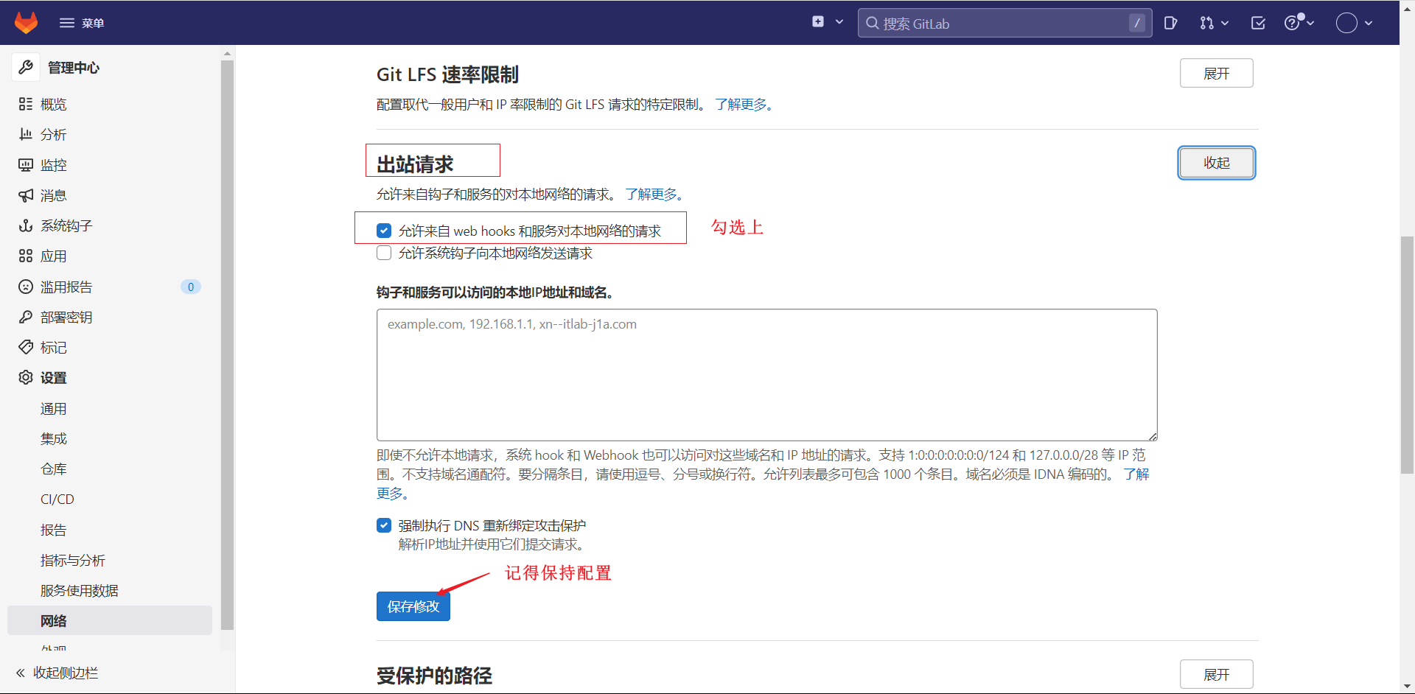The image size is (1415, 694).
Task: Click the 滥用报告 count badge 0
Action: pos(191,287)
